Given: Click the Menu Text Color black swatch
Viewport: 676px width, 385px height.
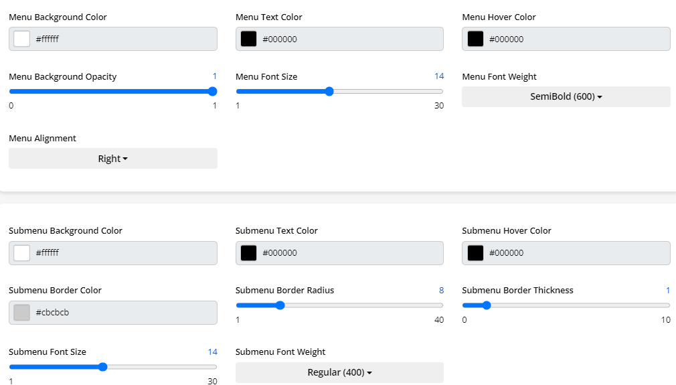Looking at the screenshot, I should 248,39.
